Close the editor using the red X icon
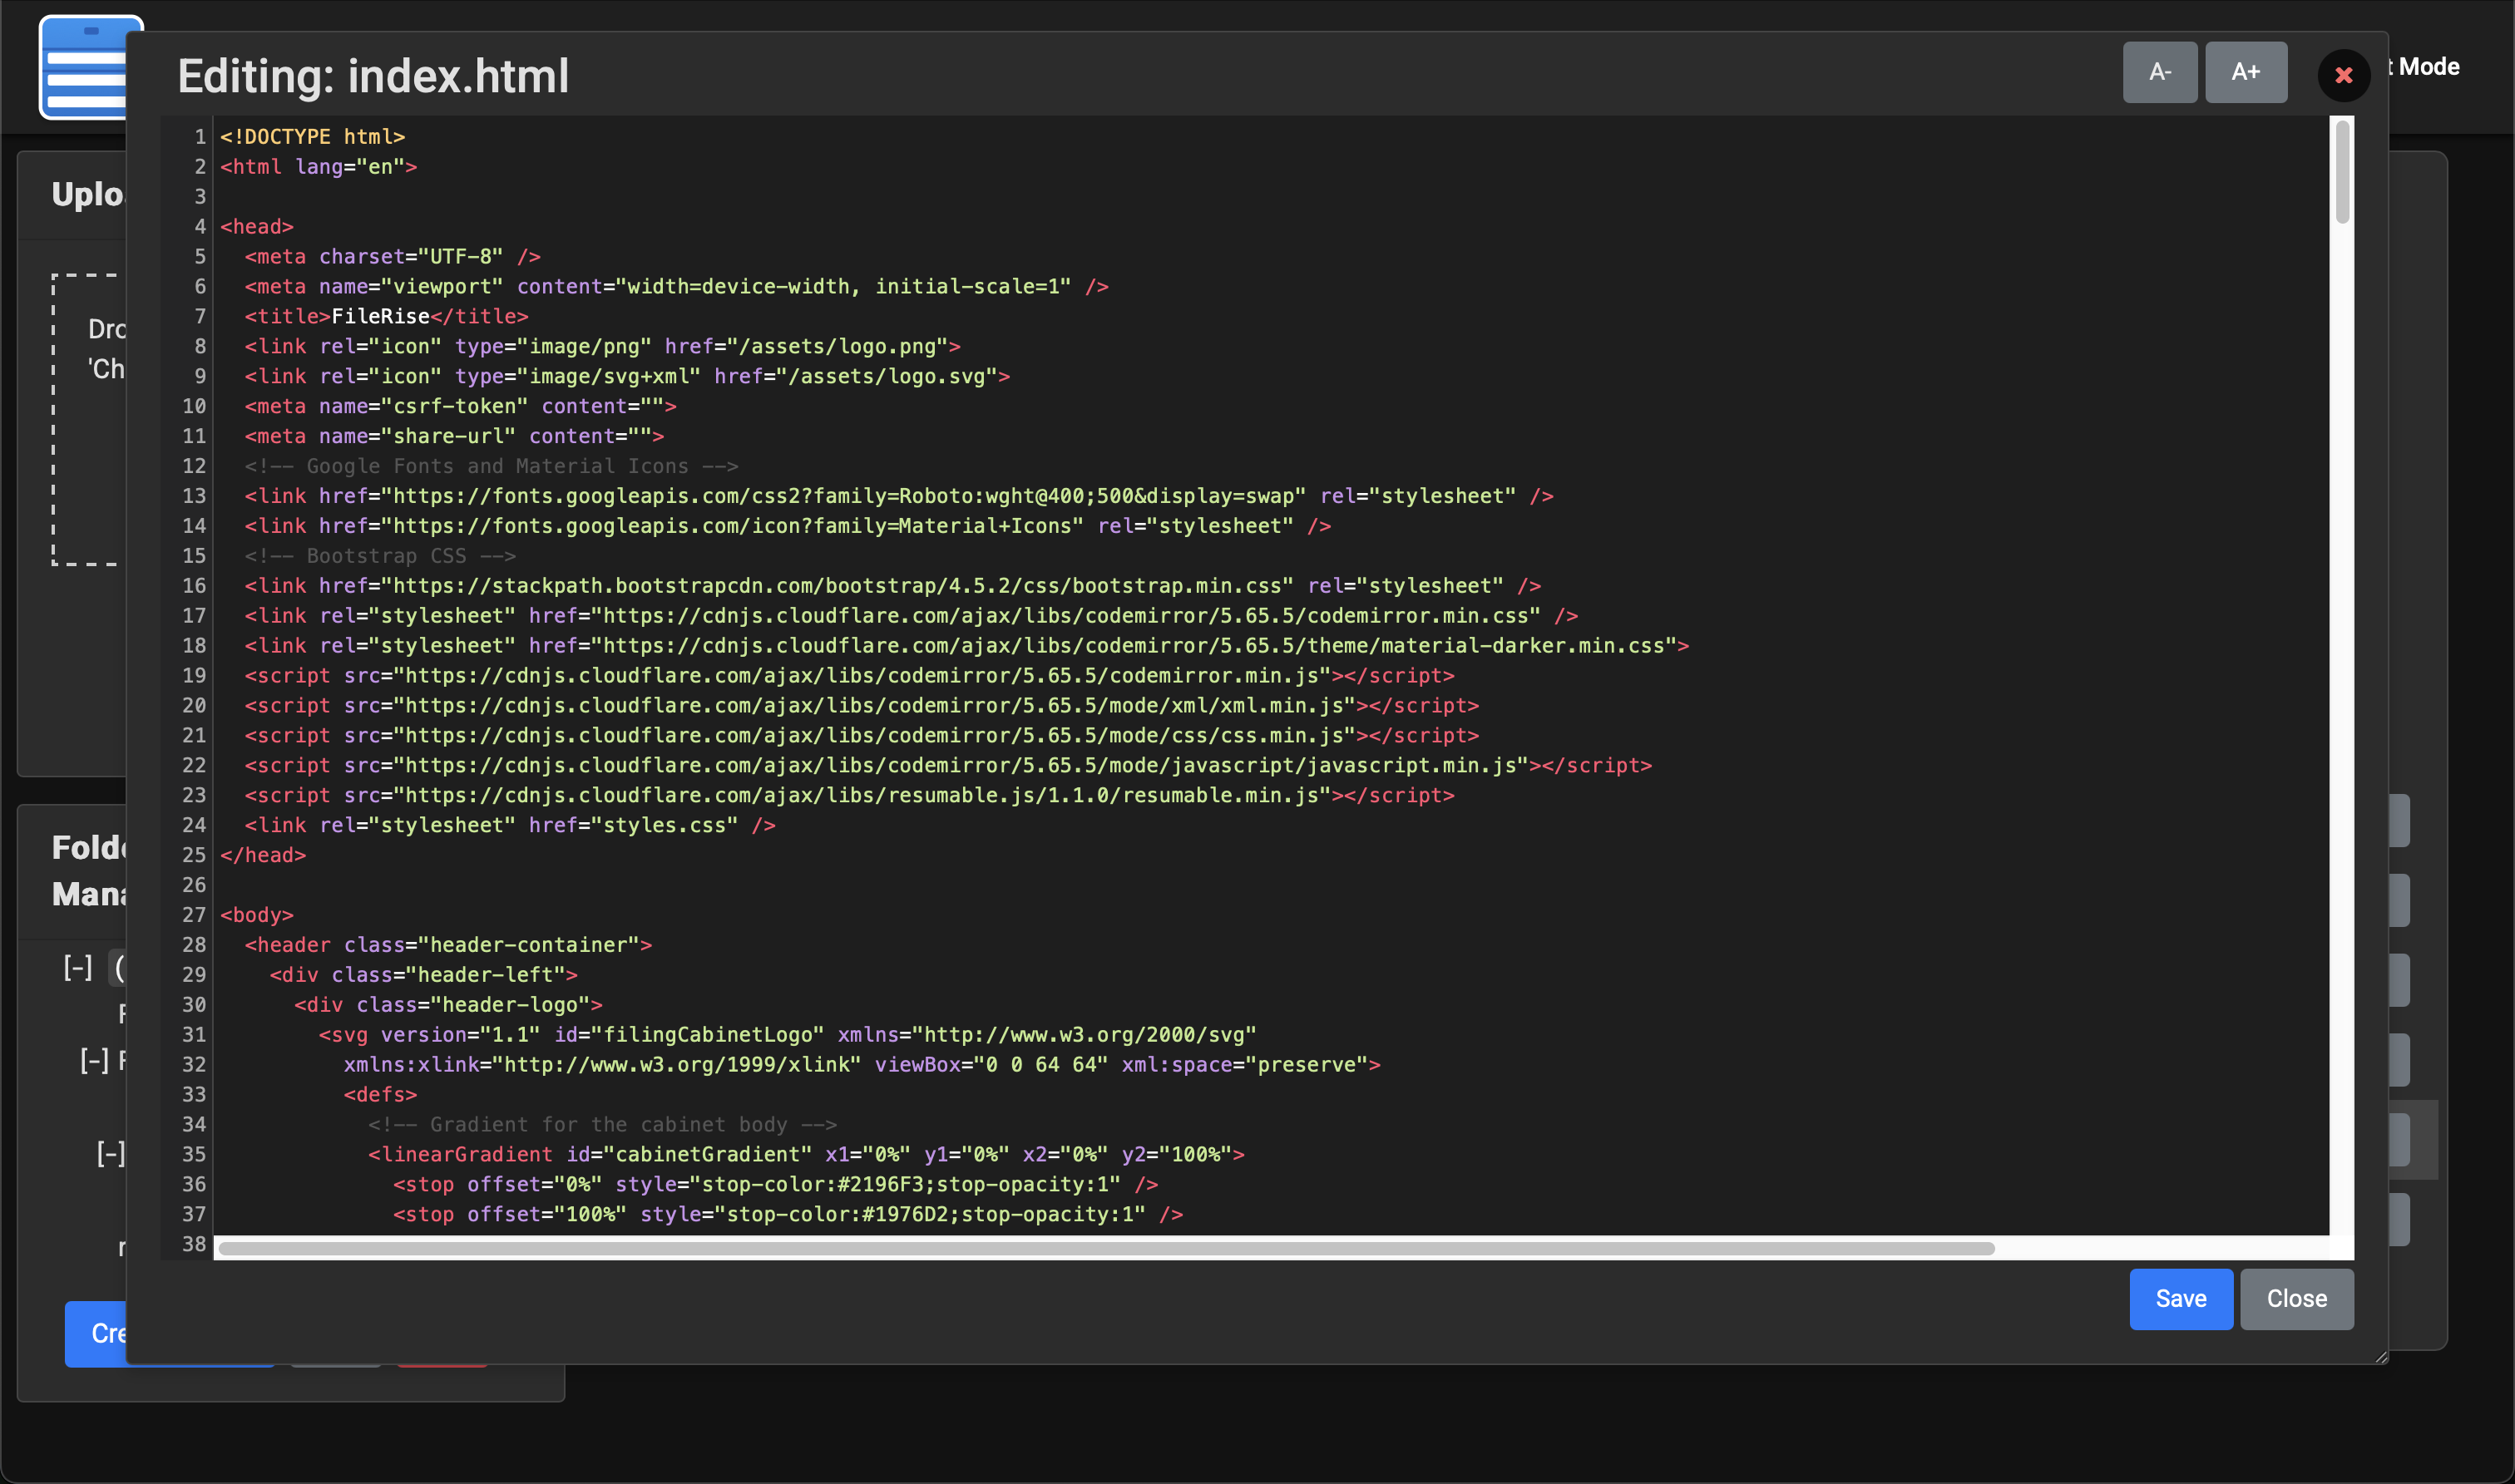Screen dimensions: 2515x1484 2343,75
